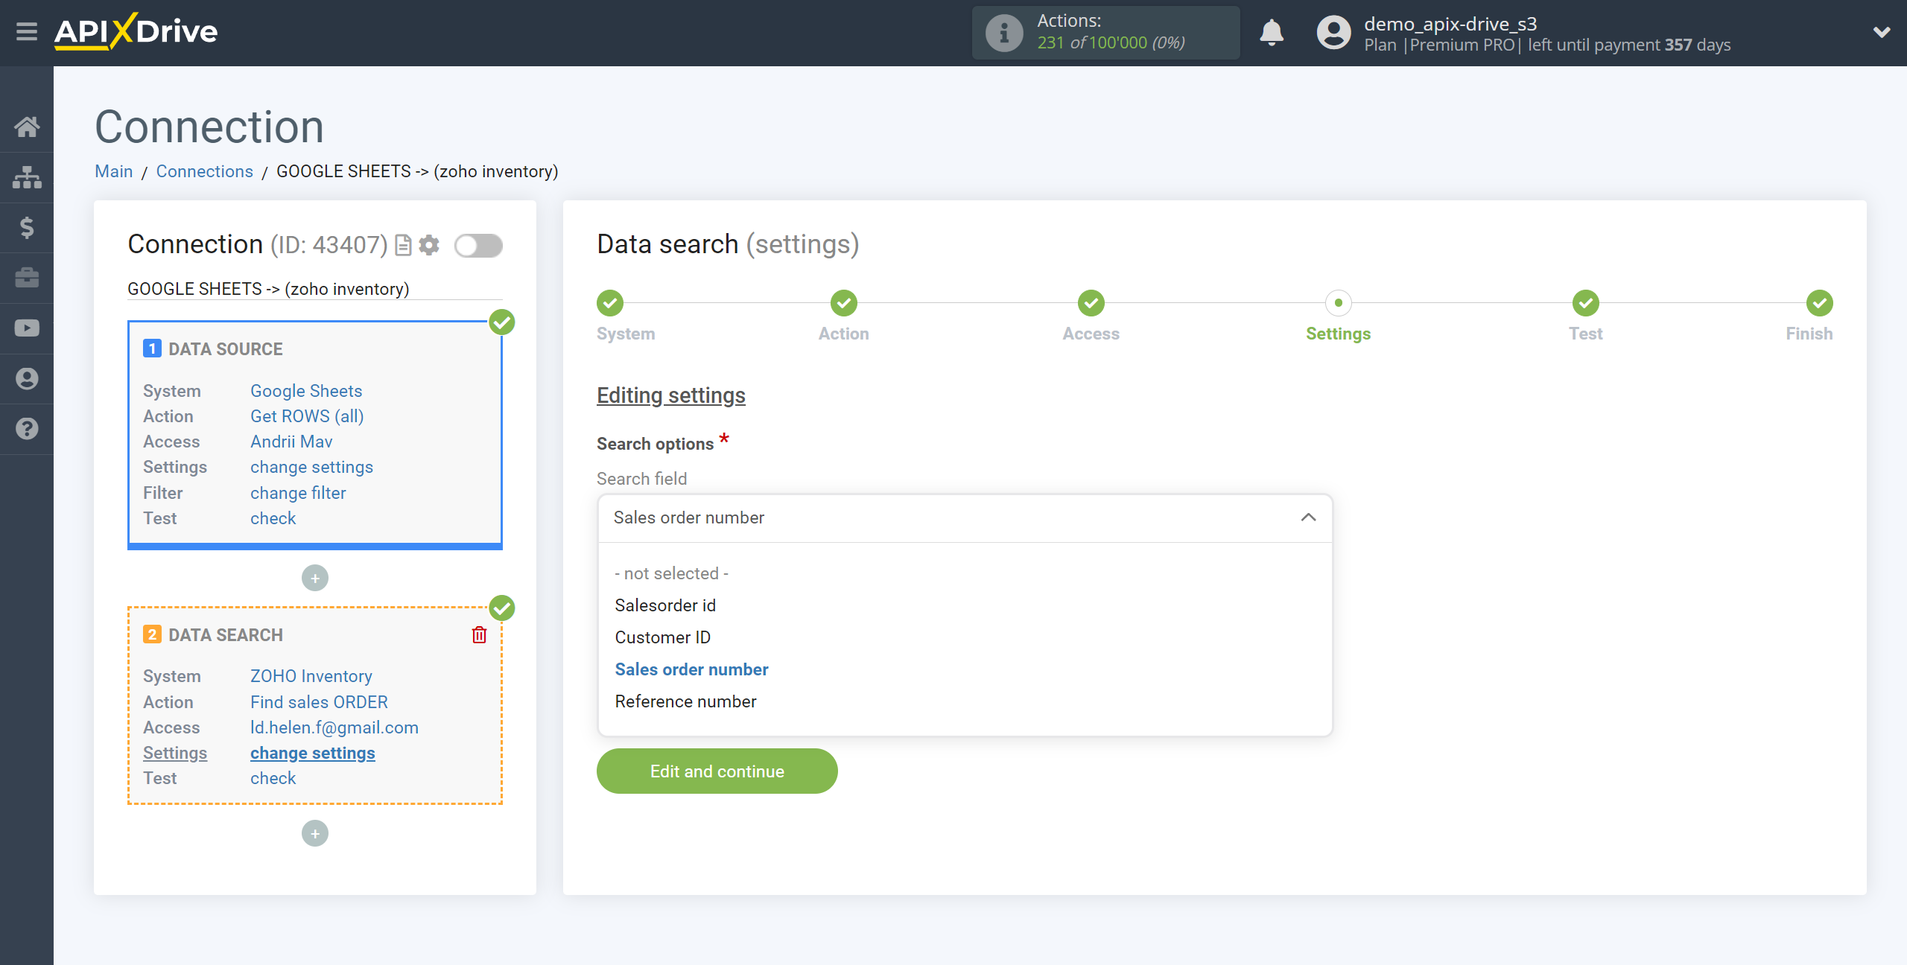Toggle the connection on/off switch

click(479, 245)
